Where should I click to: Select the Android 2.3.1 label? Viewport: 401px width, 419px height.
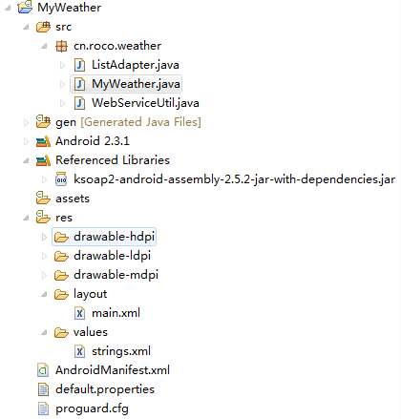[93, 141]
